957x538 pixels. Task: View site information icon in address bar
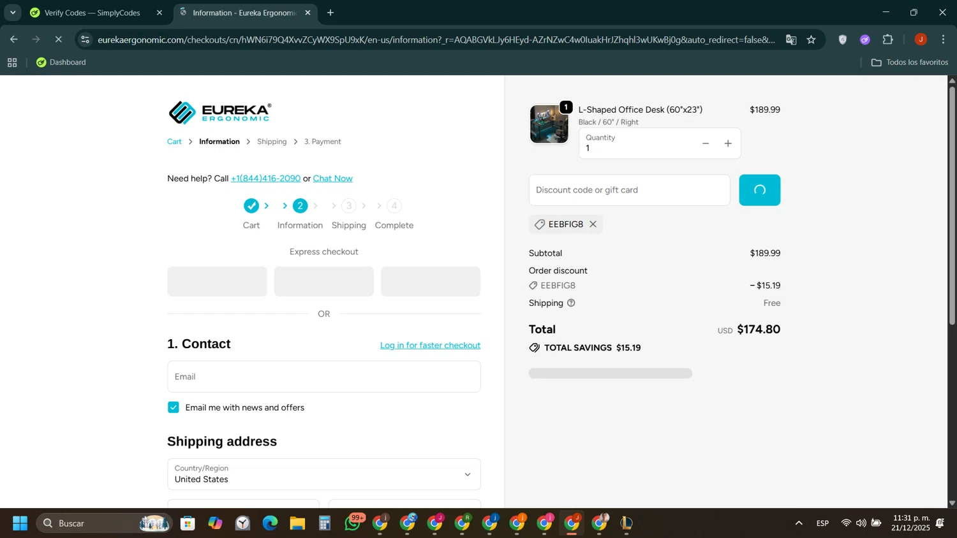(x=85, y=40)
